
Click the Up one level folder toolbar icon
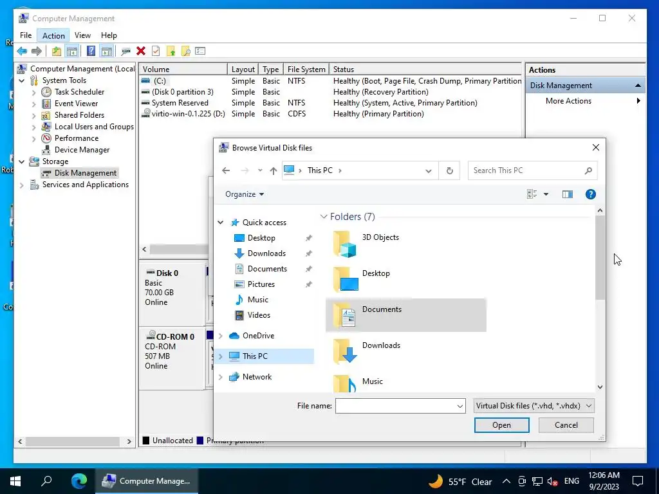coord(57,51)
